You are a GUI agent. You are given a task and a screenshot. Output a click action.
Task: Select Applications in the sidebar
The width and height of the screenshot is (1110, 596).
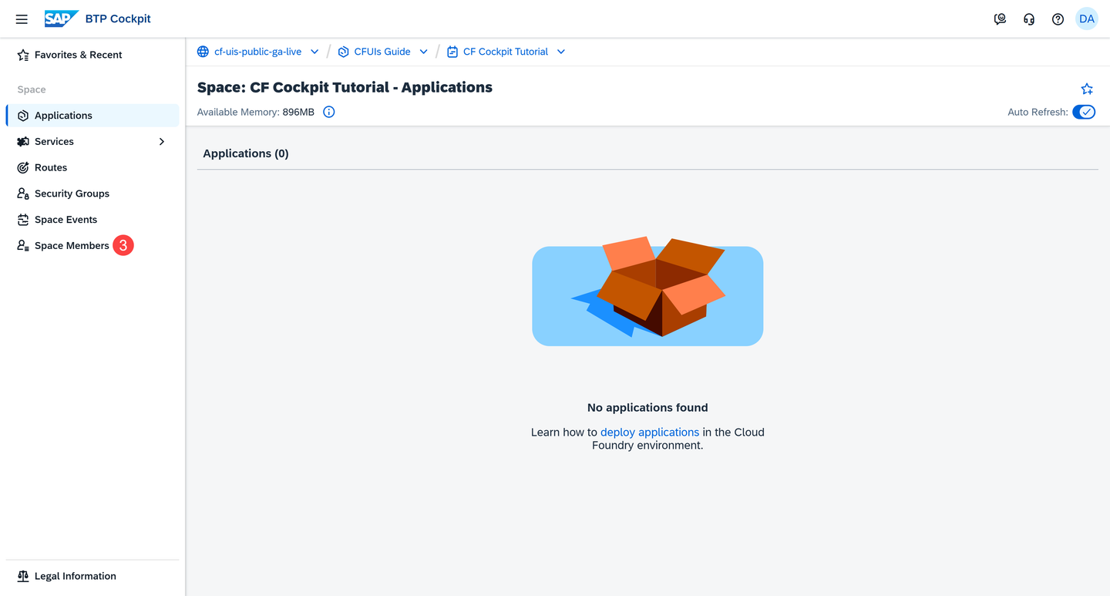(92, 116)
